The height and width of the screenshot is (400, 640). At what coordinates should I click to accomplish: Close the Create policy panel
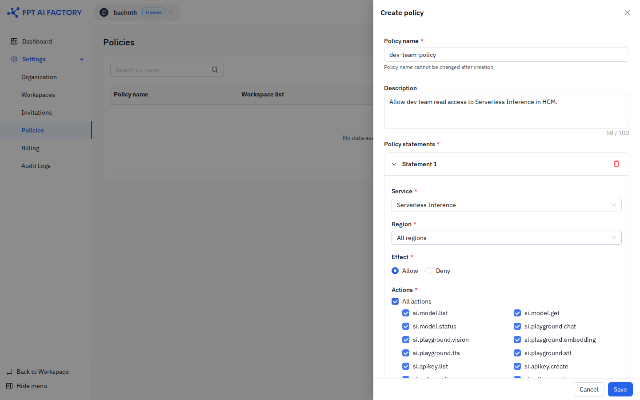pyautogui.click(x=628, y=12)
